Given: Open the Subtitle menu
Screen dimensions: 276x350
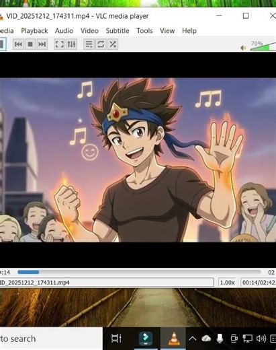Looking at the screenshot, I should [x=118, y=31].
